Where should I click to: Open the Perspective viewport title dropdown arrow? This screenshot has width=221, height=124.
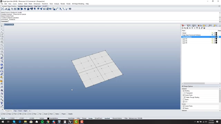coord(13,24)
